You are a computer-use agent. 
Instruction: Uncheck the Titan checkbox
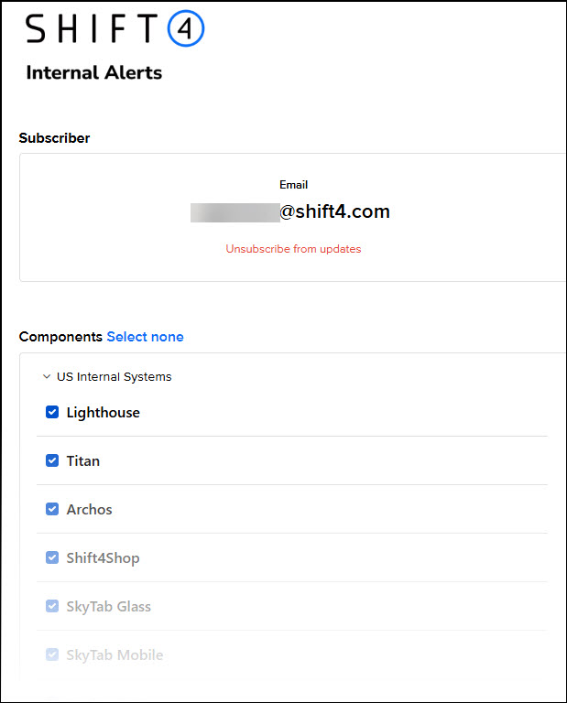click(52, 461)
